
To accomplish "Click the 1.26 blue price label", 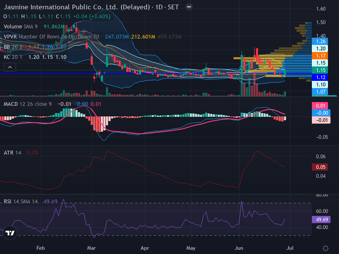I will click(x=320, y=41).
